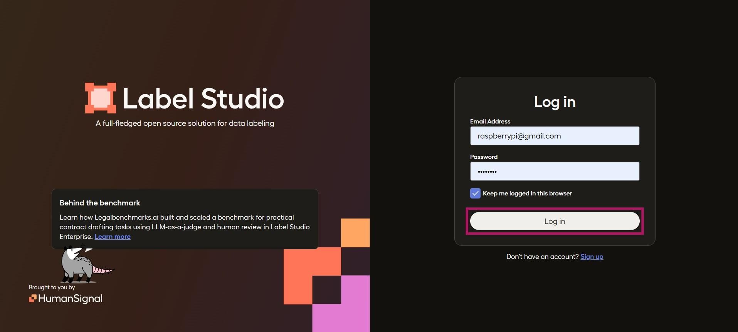Click the 'Keep me logged in this browser' label

(527, 193)
